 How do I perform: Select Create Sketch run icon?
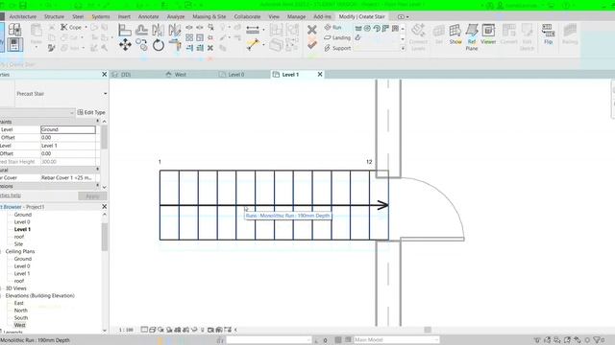[x=357, y=37]
